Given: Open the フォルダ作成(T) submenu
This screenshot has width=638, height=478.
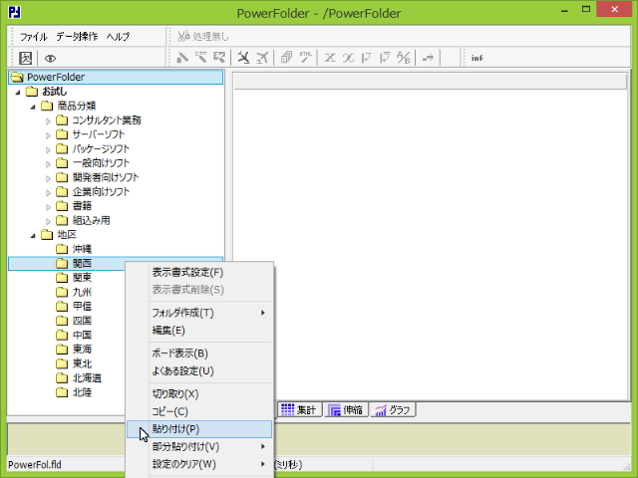Looking at the screenshot, I should click(199, 313).
